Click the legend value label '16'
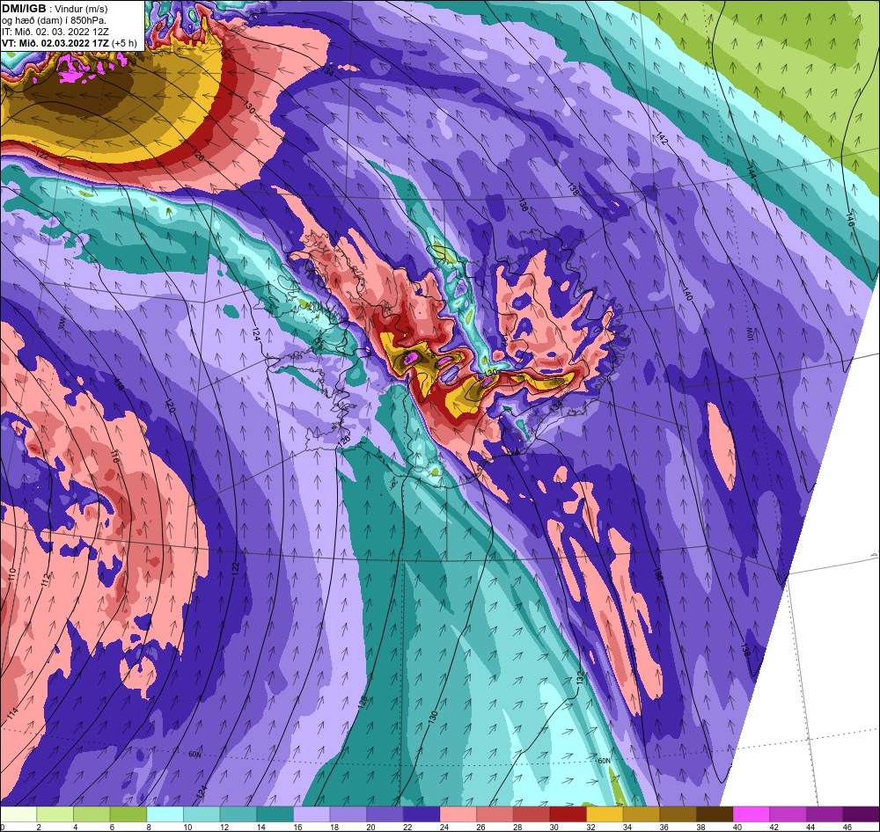This screenshot has width=880, height=832. 297,827
